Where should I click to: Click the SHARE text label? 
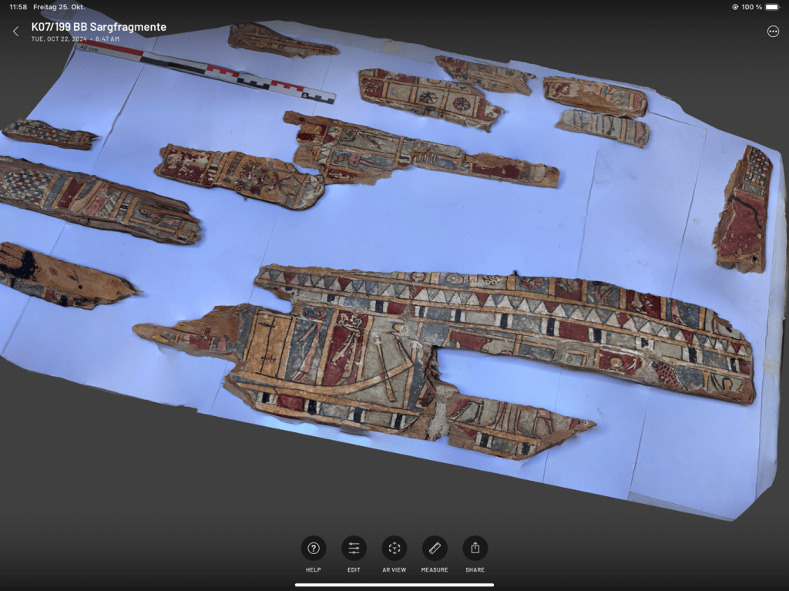pos(475,570)
